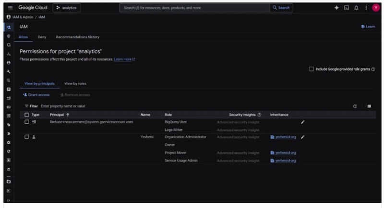Image resolution: width=385 pixels, height=208 pixels.
Task: Open the bulleted list icon in sidebar
Action: [9, 116]
